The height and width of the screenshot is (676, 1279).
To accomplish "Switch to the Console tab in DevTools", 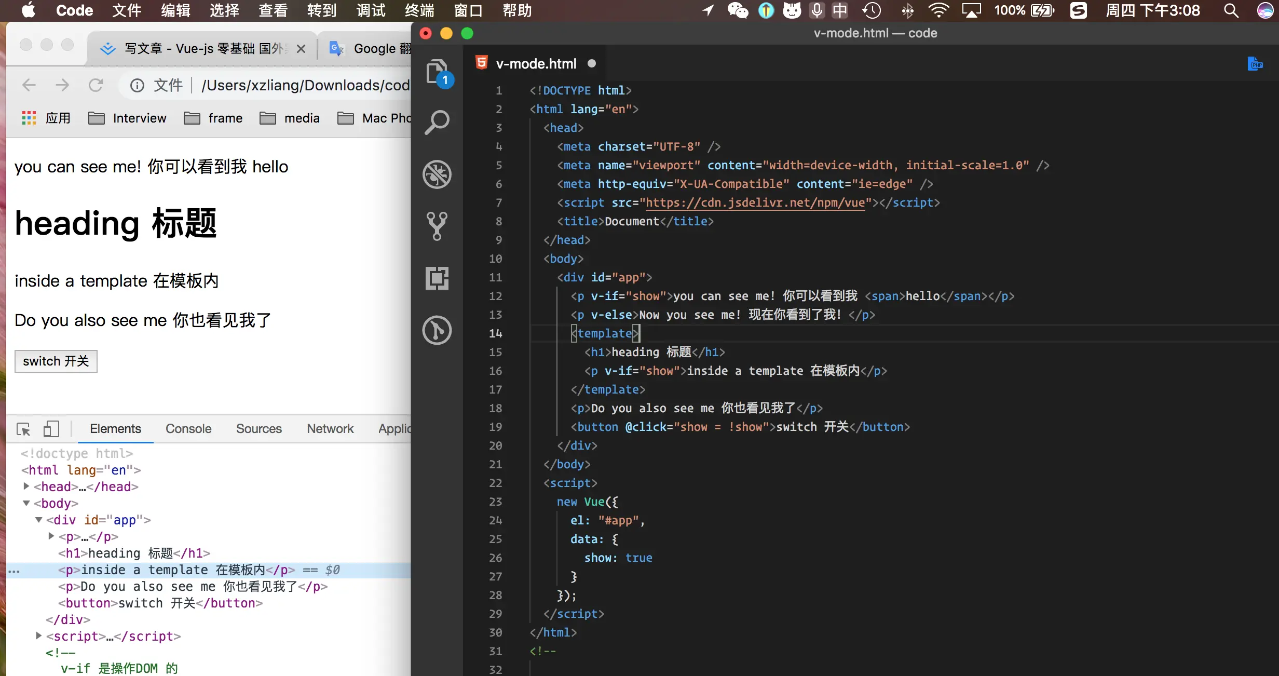I will tap(188, 429).
